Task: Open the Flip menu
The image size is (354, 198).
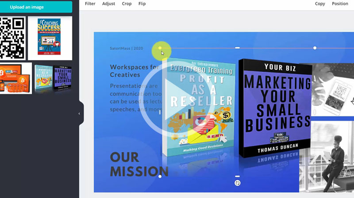Action: [142, 4]
